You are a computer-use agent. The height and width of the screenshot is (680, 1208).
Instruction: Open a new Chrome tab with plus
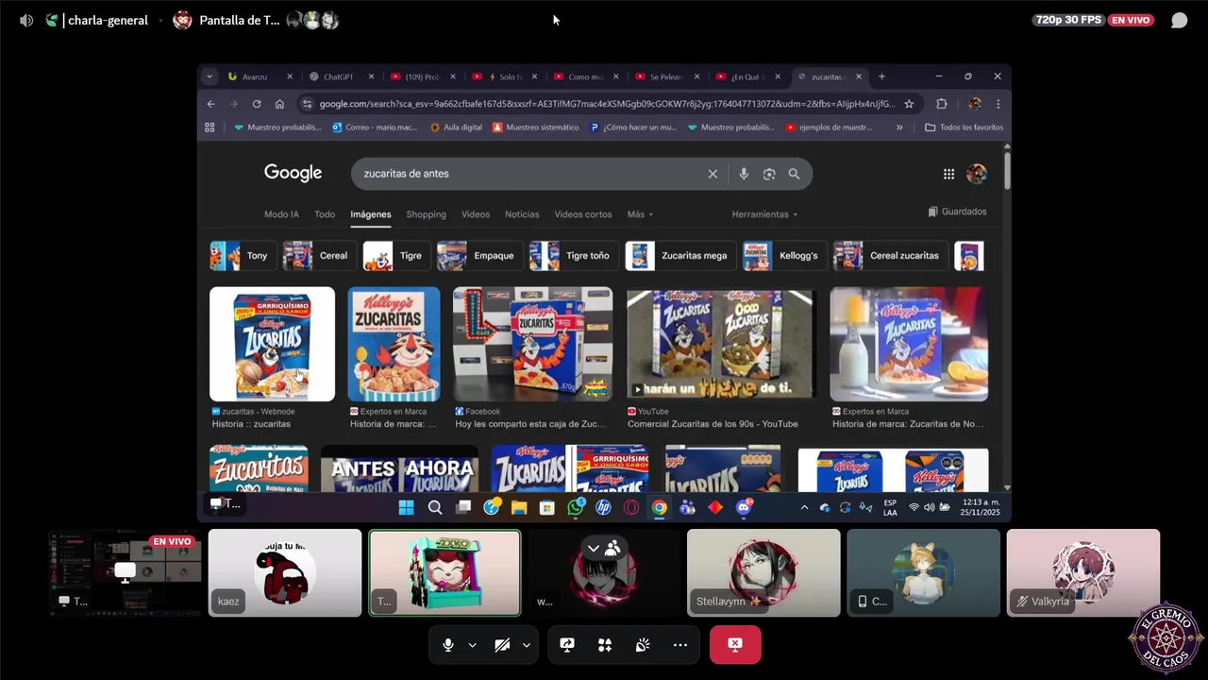(881, 76)
